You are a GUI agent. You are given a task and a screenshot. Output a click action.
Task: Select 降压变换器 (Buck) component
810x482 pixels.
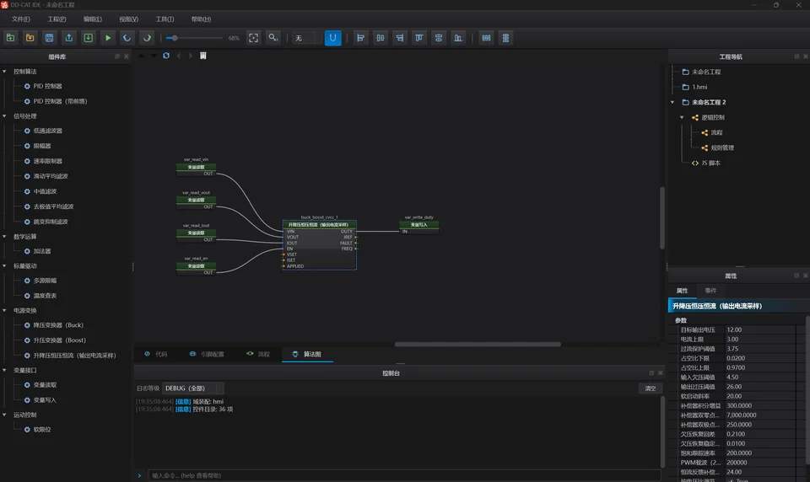click(x=58, y=325)
